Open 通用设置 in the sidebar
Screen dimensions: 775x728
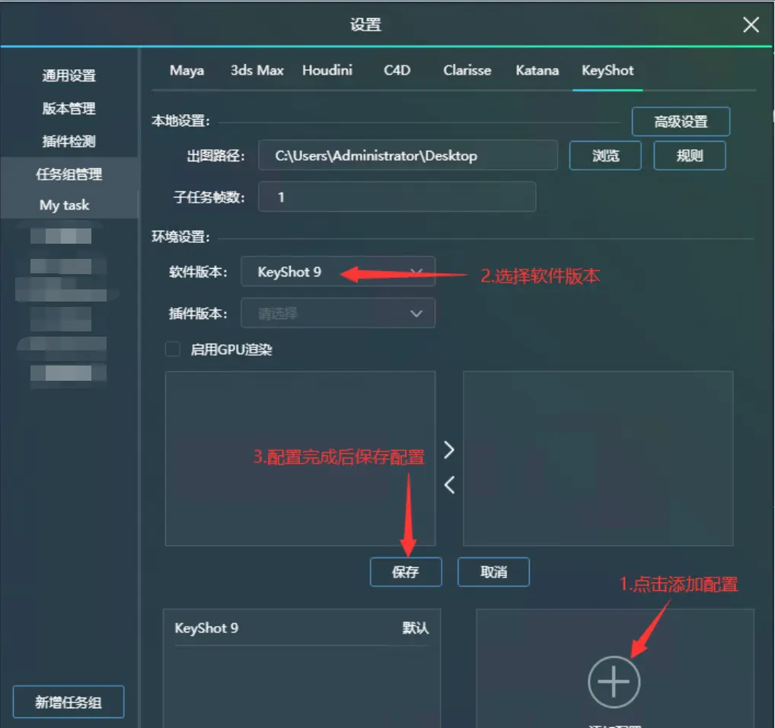coord(69,75)
